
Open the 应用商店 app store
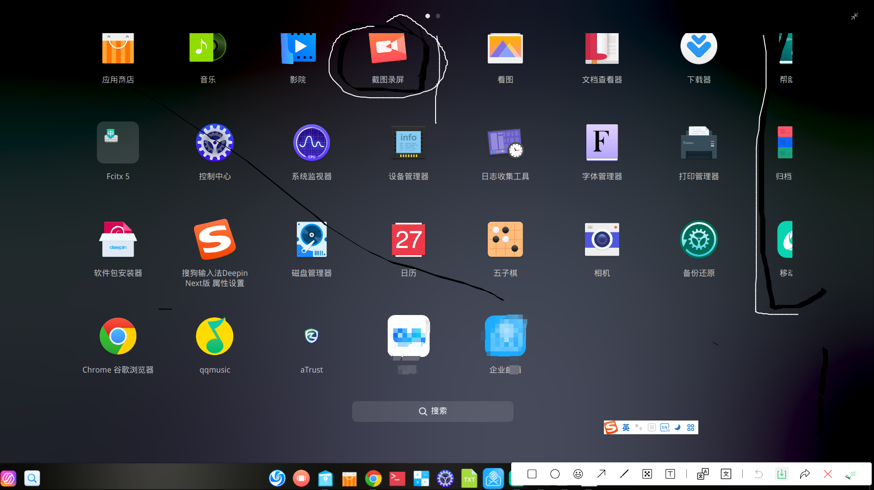[x=118, y=48]
